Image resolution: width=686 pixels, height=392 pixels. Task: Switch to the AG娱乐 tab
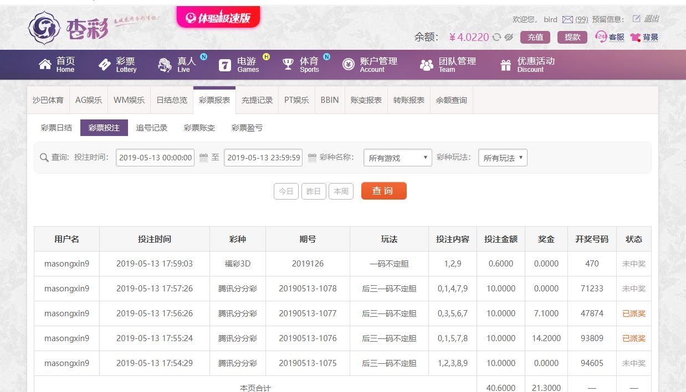89,100
